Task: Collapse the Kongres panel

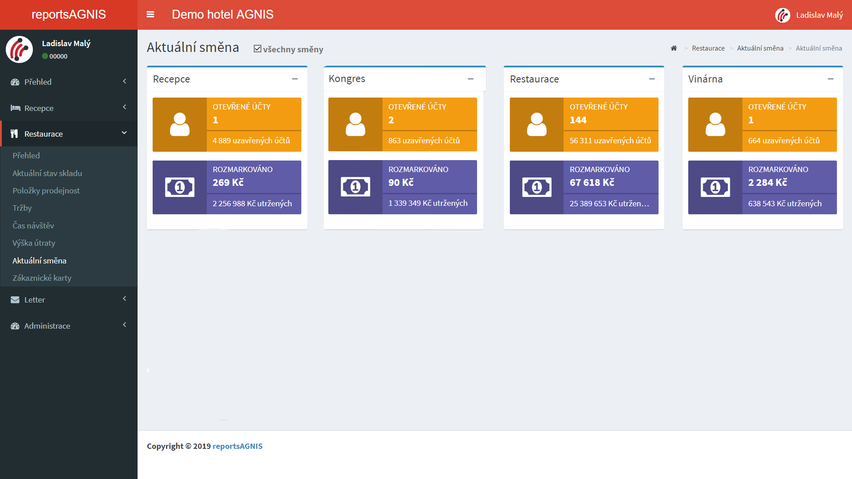Action: coord(470,79)
